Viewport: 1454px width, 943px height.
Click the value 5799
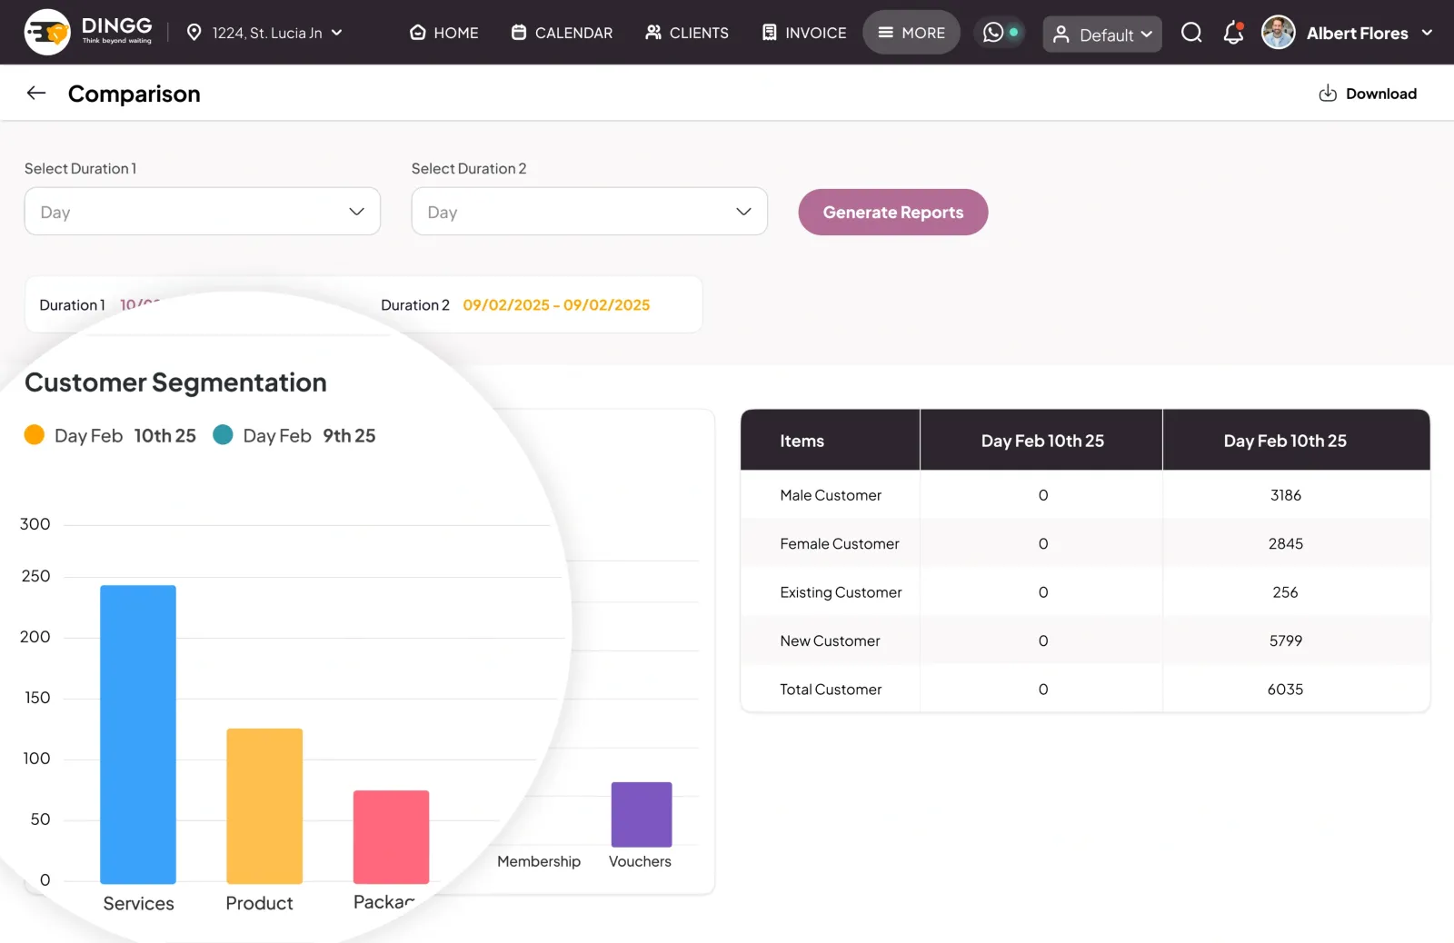click(x=1285, y=640)
